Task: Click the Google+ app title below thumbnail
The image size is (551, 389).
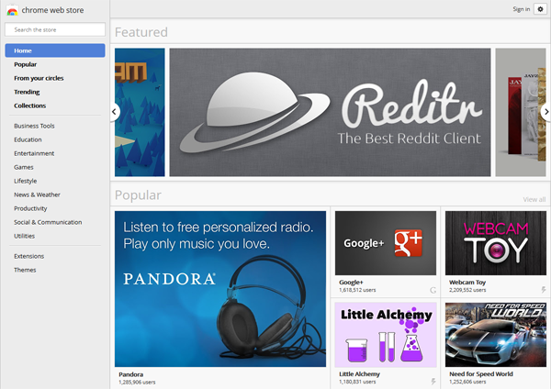Action: click(x=351, y=282)
